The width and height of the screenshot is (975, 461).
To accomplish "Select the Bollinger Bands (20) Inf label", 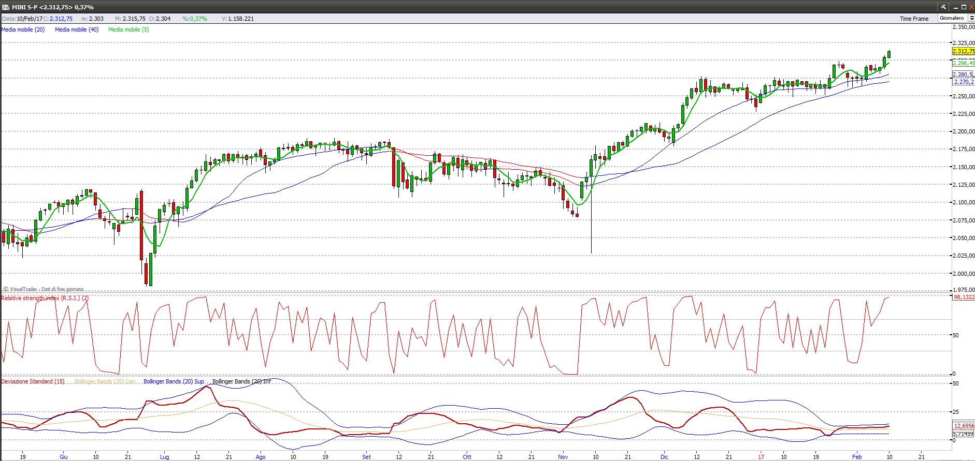I will coord(241,381).
